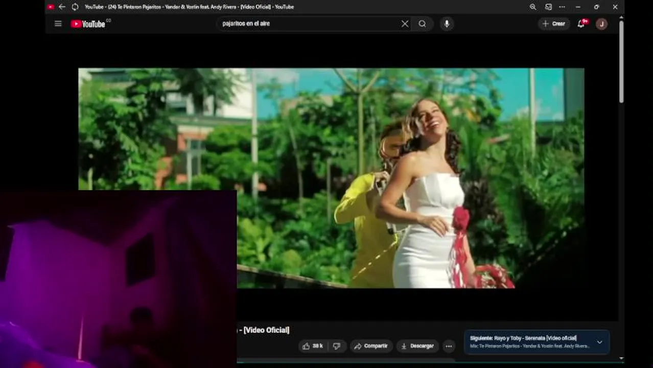Viewport: 653px width, 368px height.
Task: Open the zoom magnifier in title bar
Action: [x=533, y=7]
